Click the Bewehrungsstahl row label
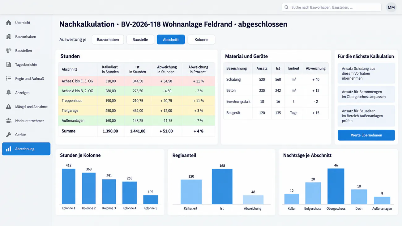 pyautogui.click(x=238, y=102)
